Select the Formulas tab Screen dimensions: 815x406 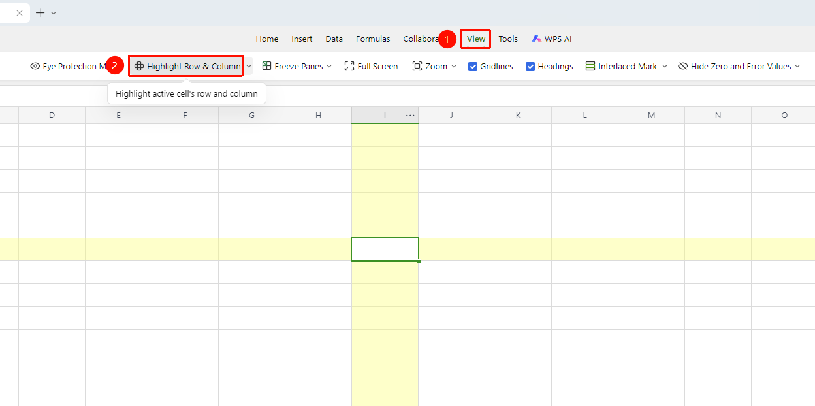[373, 39]
